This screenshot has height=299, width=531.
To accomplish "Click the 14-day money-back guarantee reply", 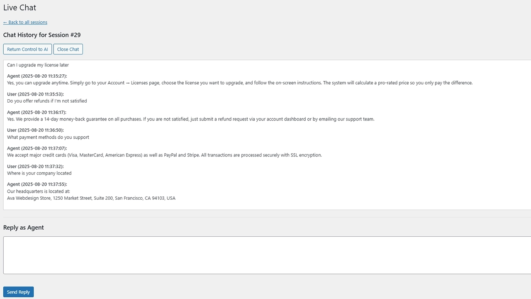I will [190, 119].
